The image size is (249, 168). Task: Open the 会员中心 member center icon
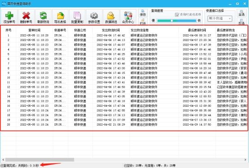tap(128, 16)
